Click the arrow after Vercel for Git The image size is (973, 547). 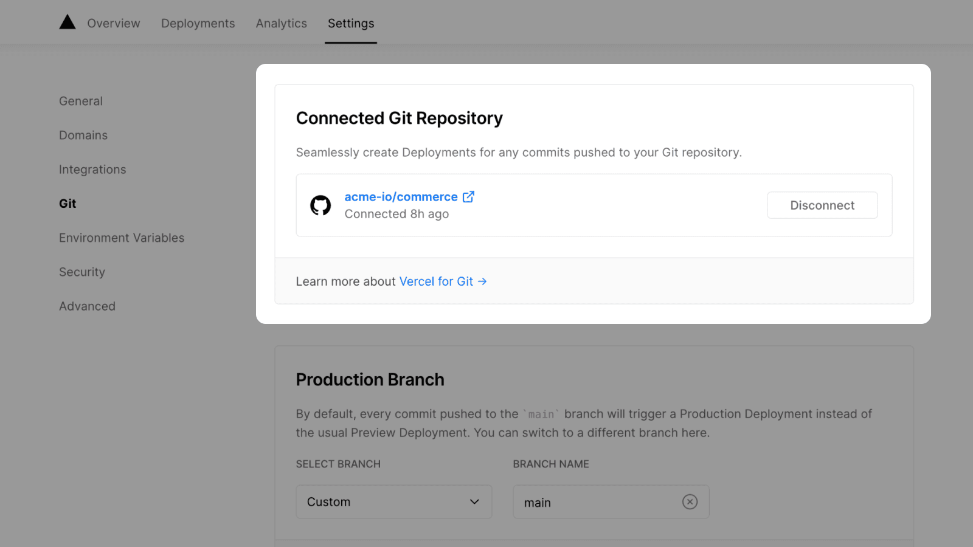click(482, 281)
